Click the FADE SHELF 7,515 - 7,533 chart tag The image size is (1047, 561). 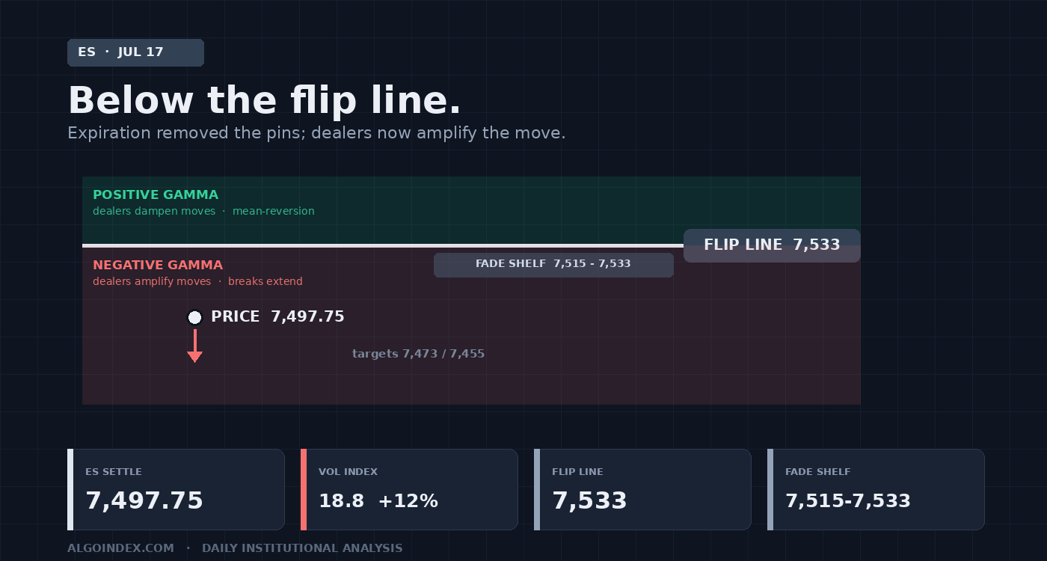pyautogui.click(x=553, y=265)
